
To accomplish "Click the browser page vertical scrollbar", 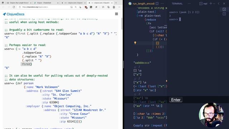I will click(x=122, y=23).
